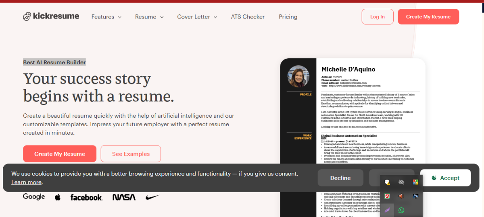The height and width of the screenshot is (217, 484).
Task: Go to the ATS Checker page
Action: (x=248, y=17)
